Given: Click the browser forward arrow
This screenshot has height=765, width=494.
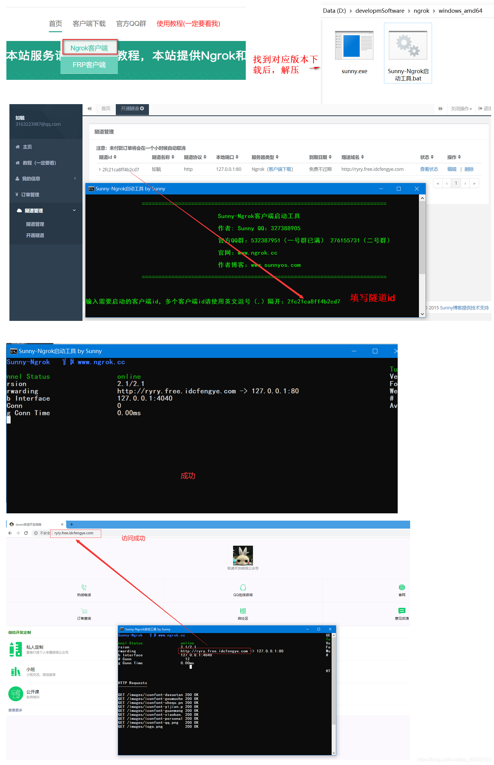Looking at the screenshot, I should pyautogui.click(x=18, y=533).
